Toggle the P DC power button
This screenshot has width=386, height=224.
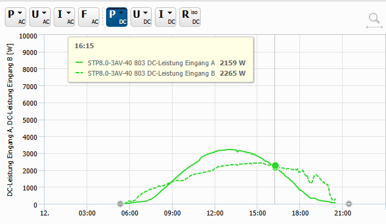tap(116, 17)
